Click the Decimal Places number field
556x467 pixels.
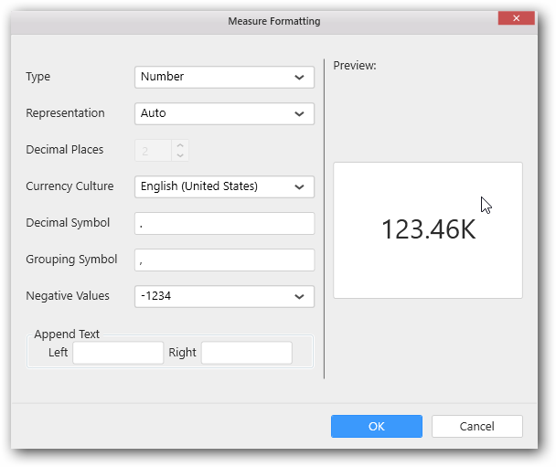(152, 150)
